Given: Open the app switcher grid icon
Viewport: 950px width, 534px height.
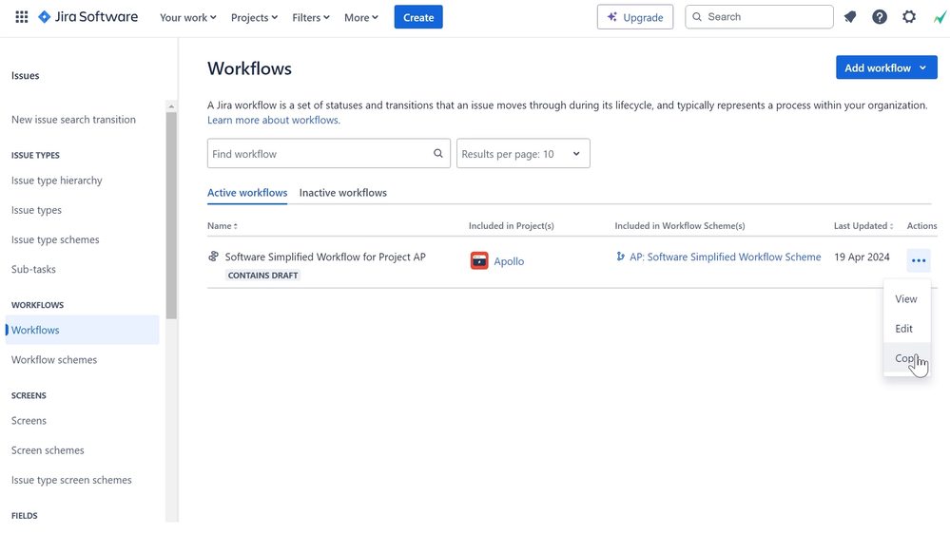Looking at the screenshot, I should [x=21, y=17].
